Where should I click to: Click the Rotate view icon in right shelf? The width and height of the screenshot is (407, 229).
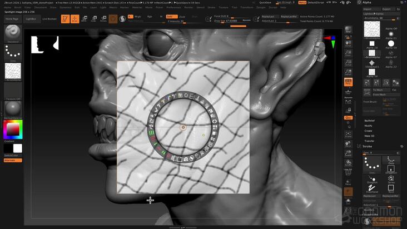pyautogui.click(x=348, y=163)
